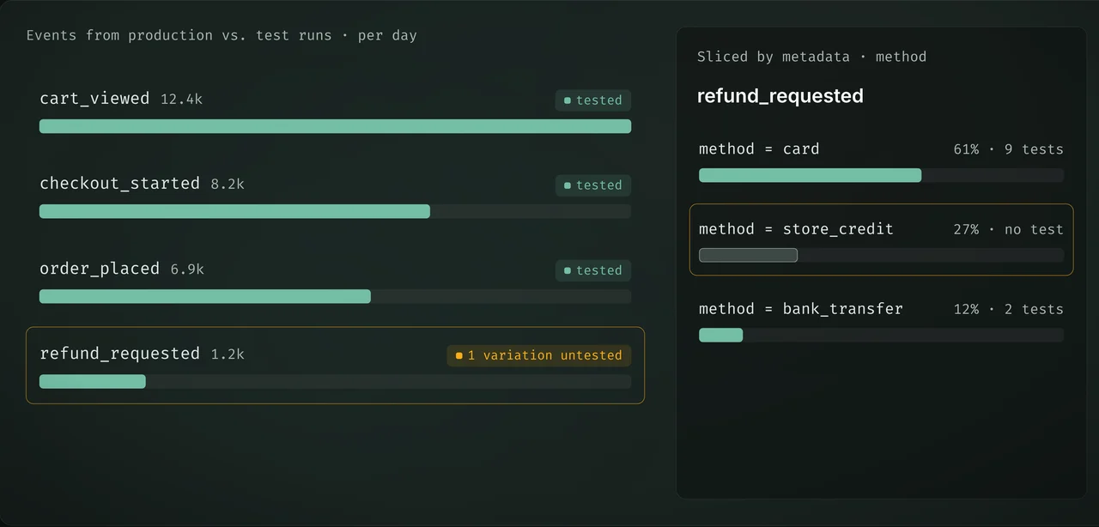Click the gray store_credit progress bar
This screenshot has height=527, width=1099.
click(x=748, y=255)
